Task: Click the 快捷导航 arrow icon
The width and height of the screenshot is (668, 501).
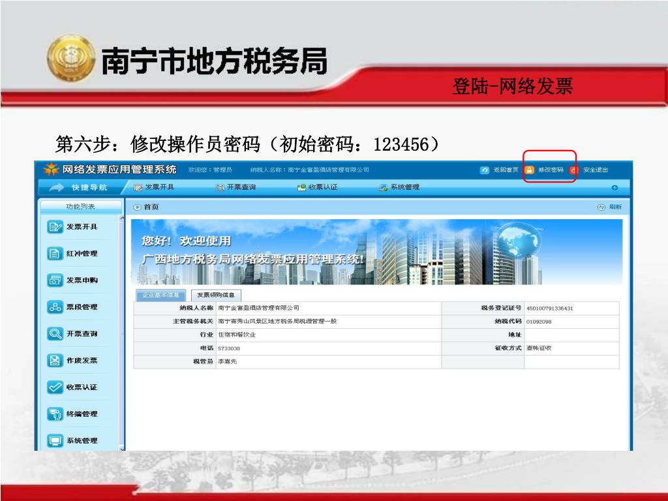Action: [x=57, y=187]
